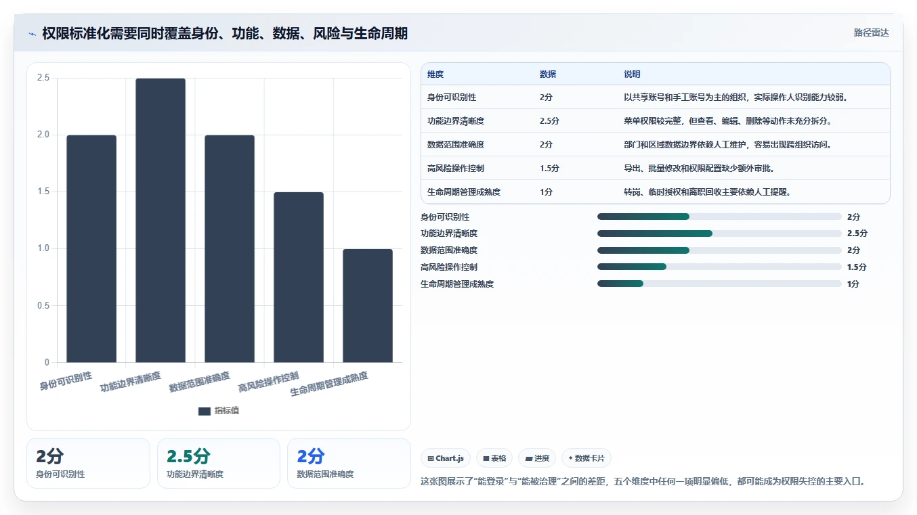Screen dimensions: 917x515
Task: Click the page title 权限标准化需要同时覆盖
Action: click(225, 33)
